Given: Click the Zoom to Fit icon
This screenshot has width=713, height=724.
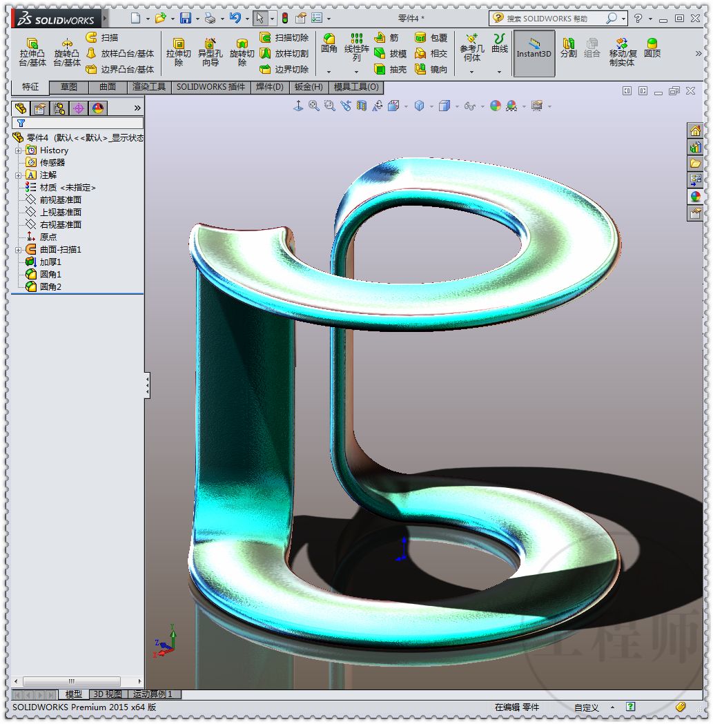Looking at the screenshot, I should tap(314, 106).
